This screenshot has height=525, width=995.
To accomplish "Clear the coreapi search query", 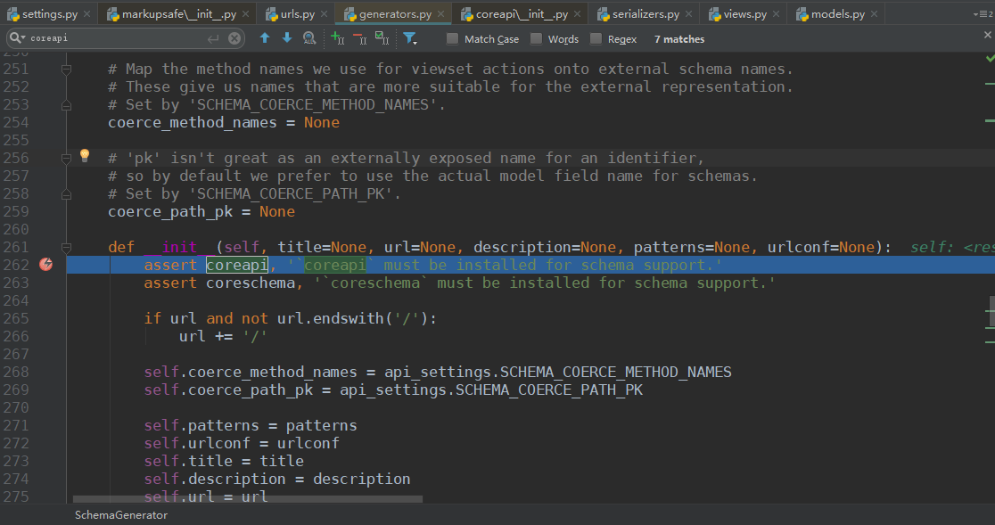I will click(x=234, y=38).
